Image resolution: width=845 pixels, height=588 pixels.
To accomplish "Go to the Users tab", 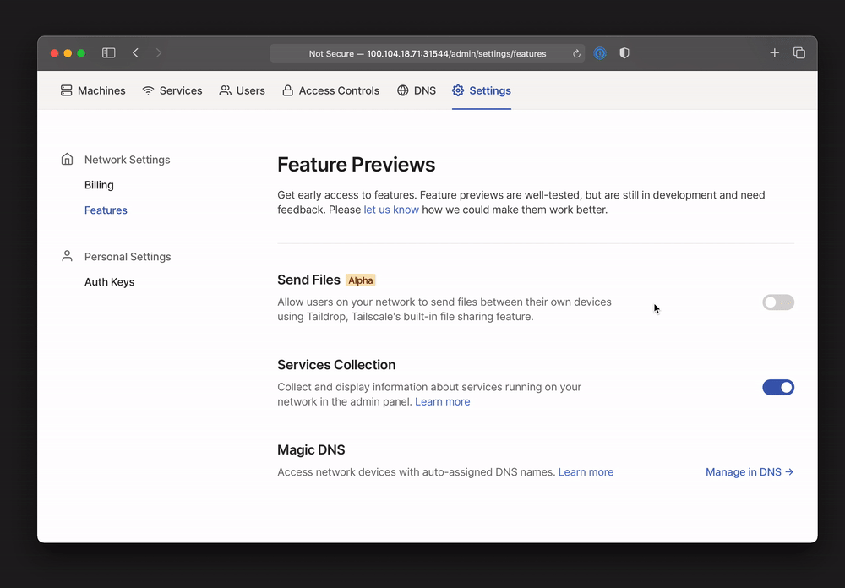I will [x=242, y=90].
